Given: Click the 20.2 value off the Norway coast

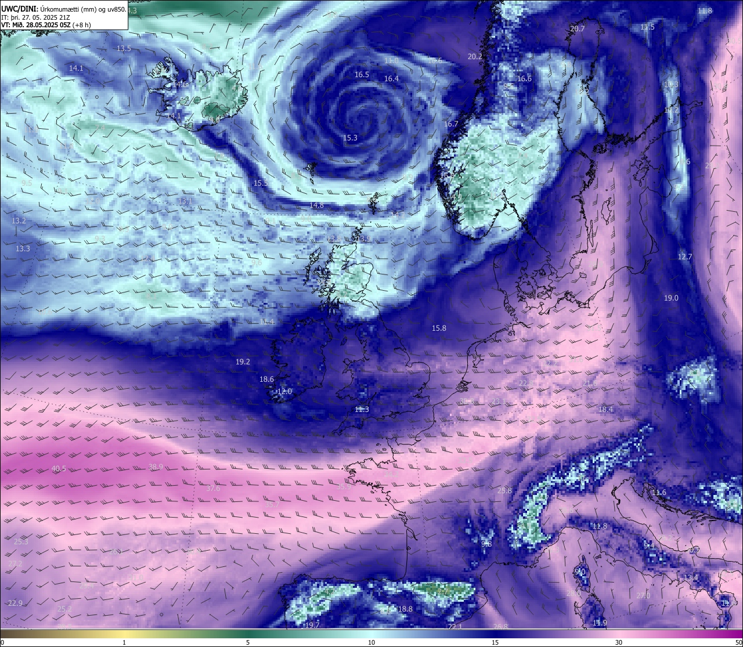Looking at the screenshot, I should point(475,57).
